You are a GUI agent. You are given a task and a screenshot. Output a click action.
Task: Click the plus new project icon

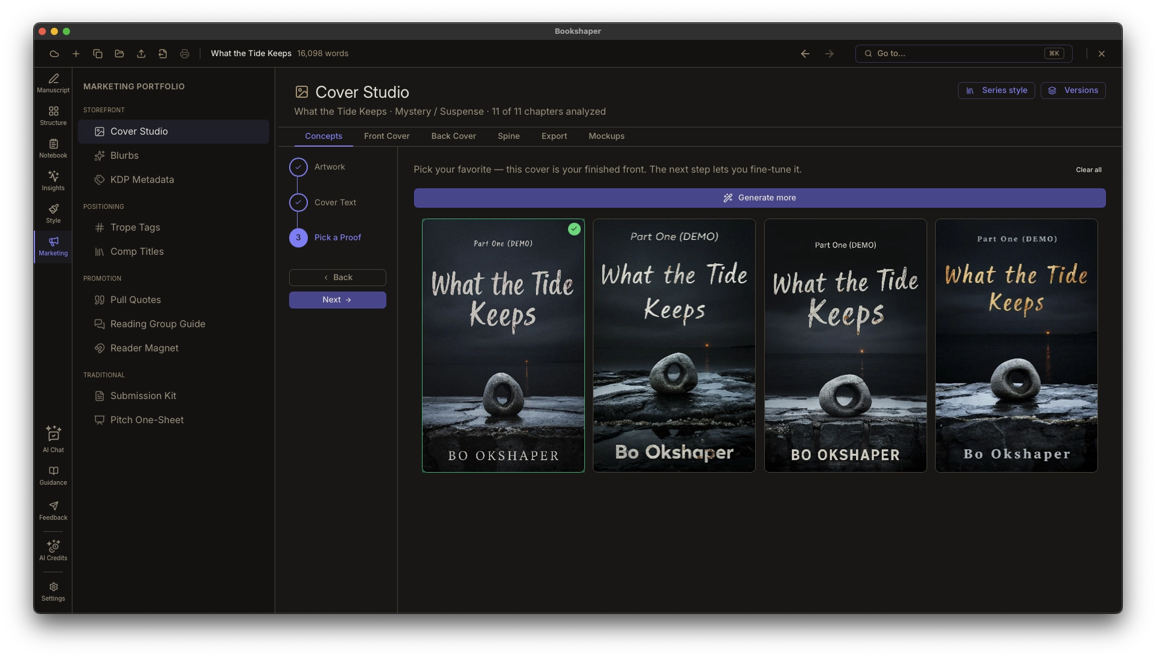pyautogui.click(x=76, y=54)
